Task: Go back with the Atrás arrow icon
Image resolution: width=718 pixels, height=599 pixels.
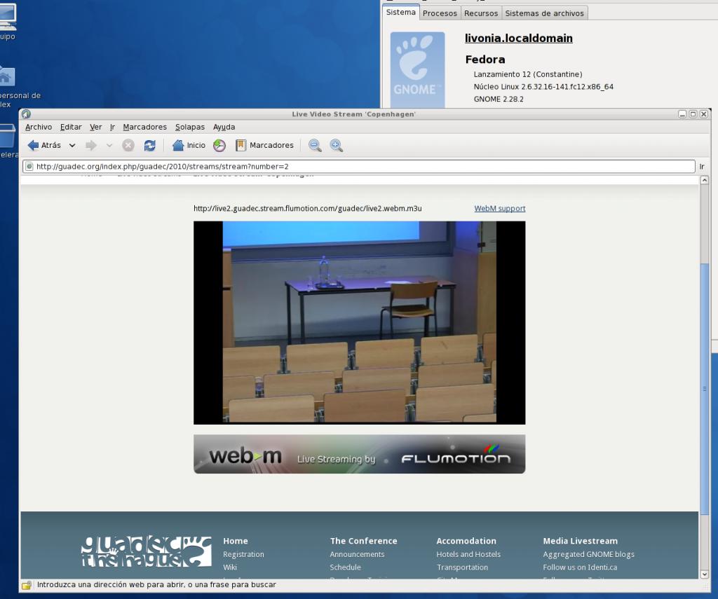Action: 33,146
